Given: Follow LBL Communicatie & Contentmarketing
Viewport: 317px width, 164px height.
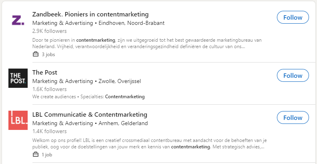Looking at the screenshot, I should [x=293, y=118].
